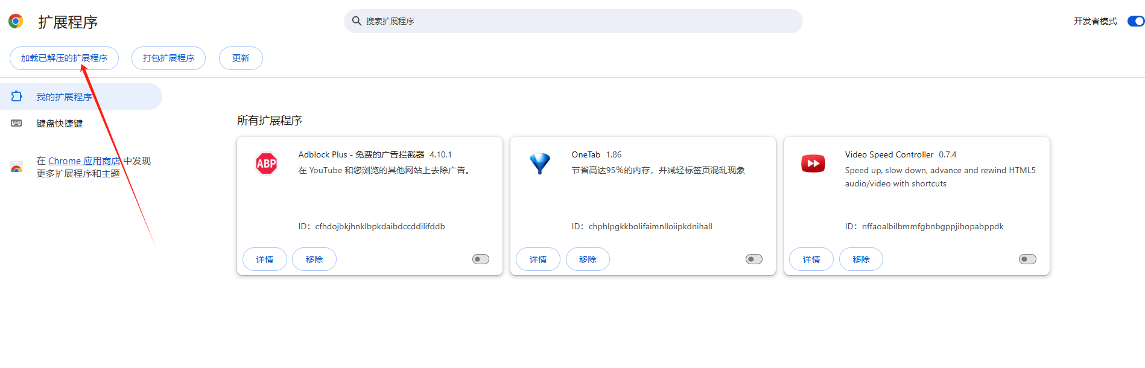Screen dimensions: 1145x368
Task: Click the keyboard shortcuts icon
Action: tap(17, 123)
